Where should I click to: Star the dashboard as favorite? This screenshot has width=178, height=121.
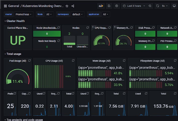[x=67, y=6]
